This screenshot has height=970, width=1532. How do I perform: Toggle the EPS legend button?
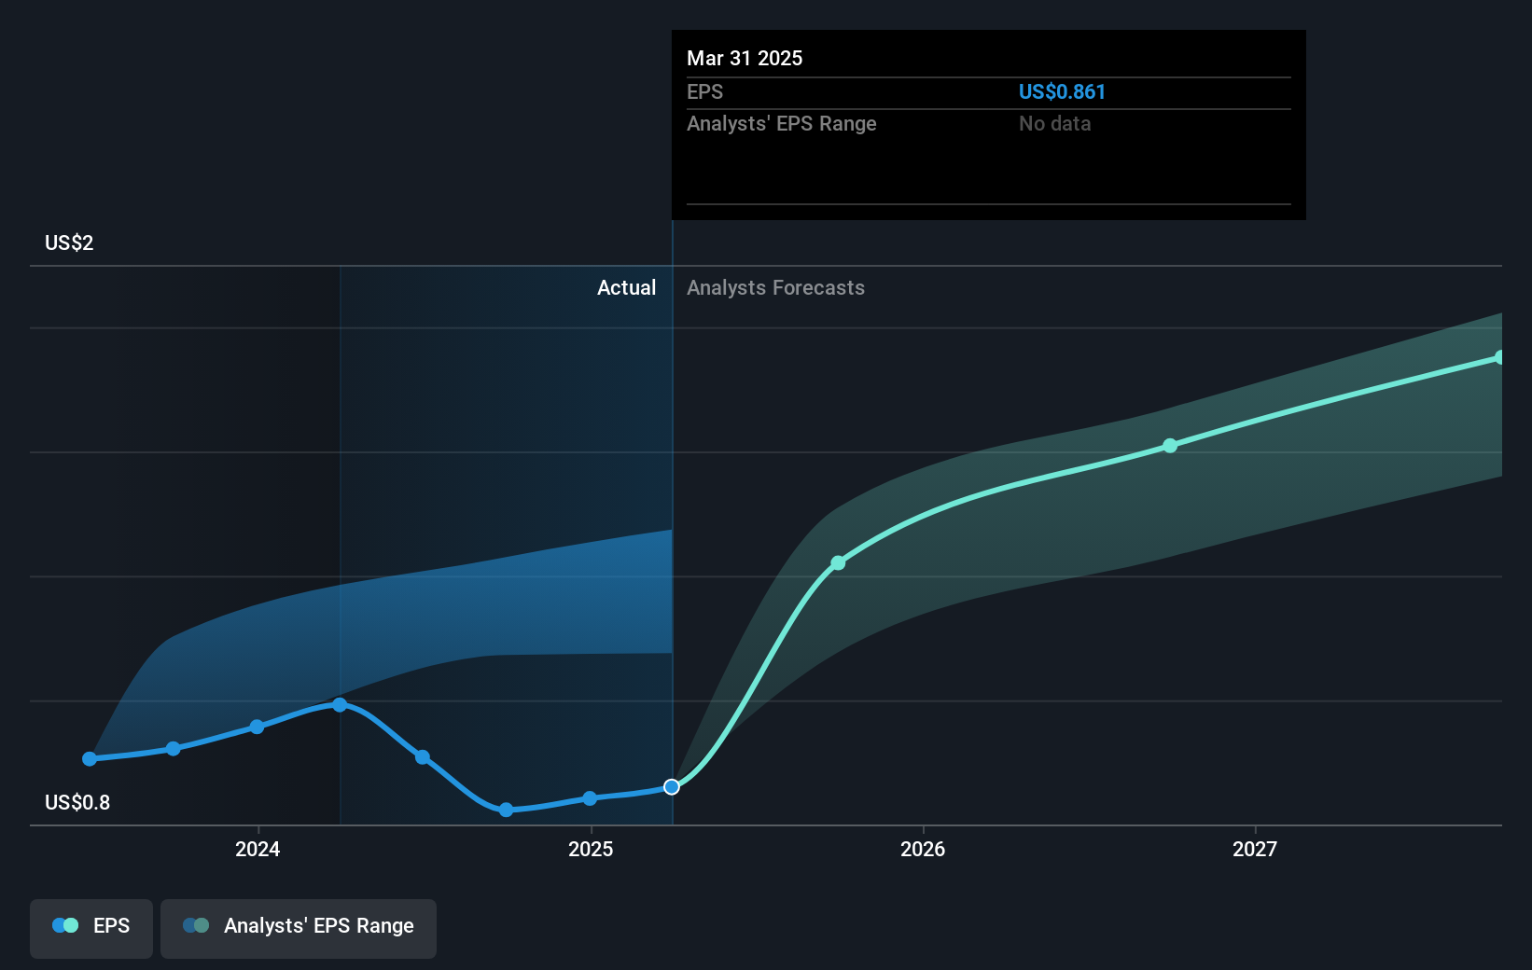(91, 928)
